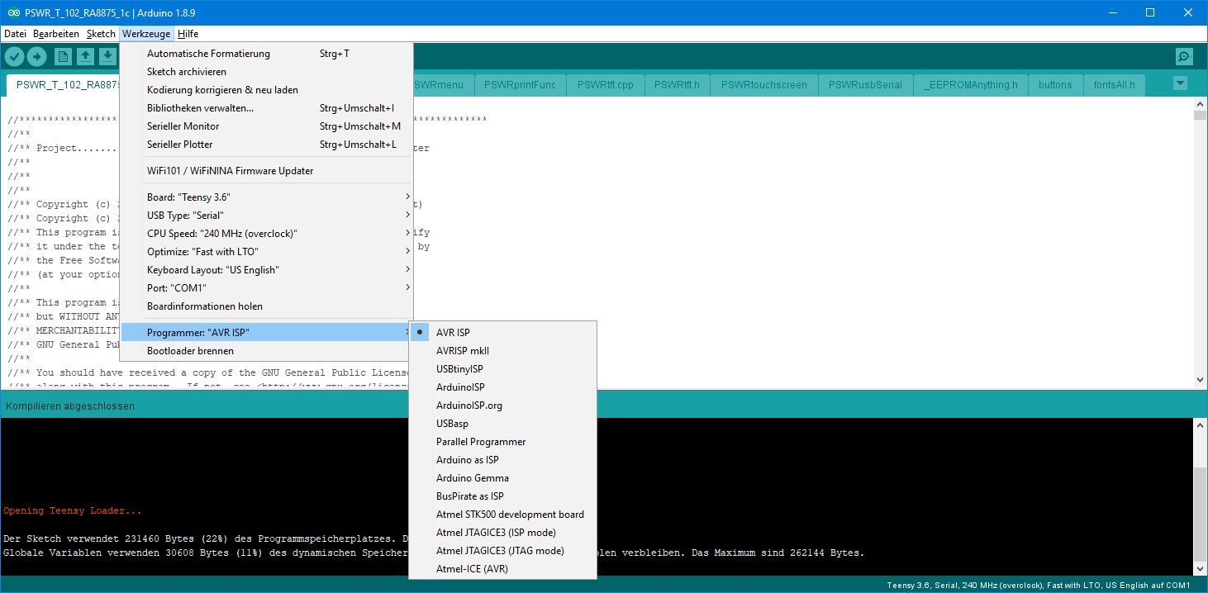The width and height of the screenshot is (1208, 593).
Task: Switch to fontsAll.h tab
Action: (x=1114, y=85)
